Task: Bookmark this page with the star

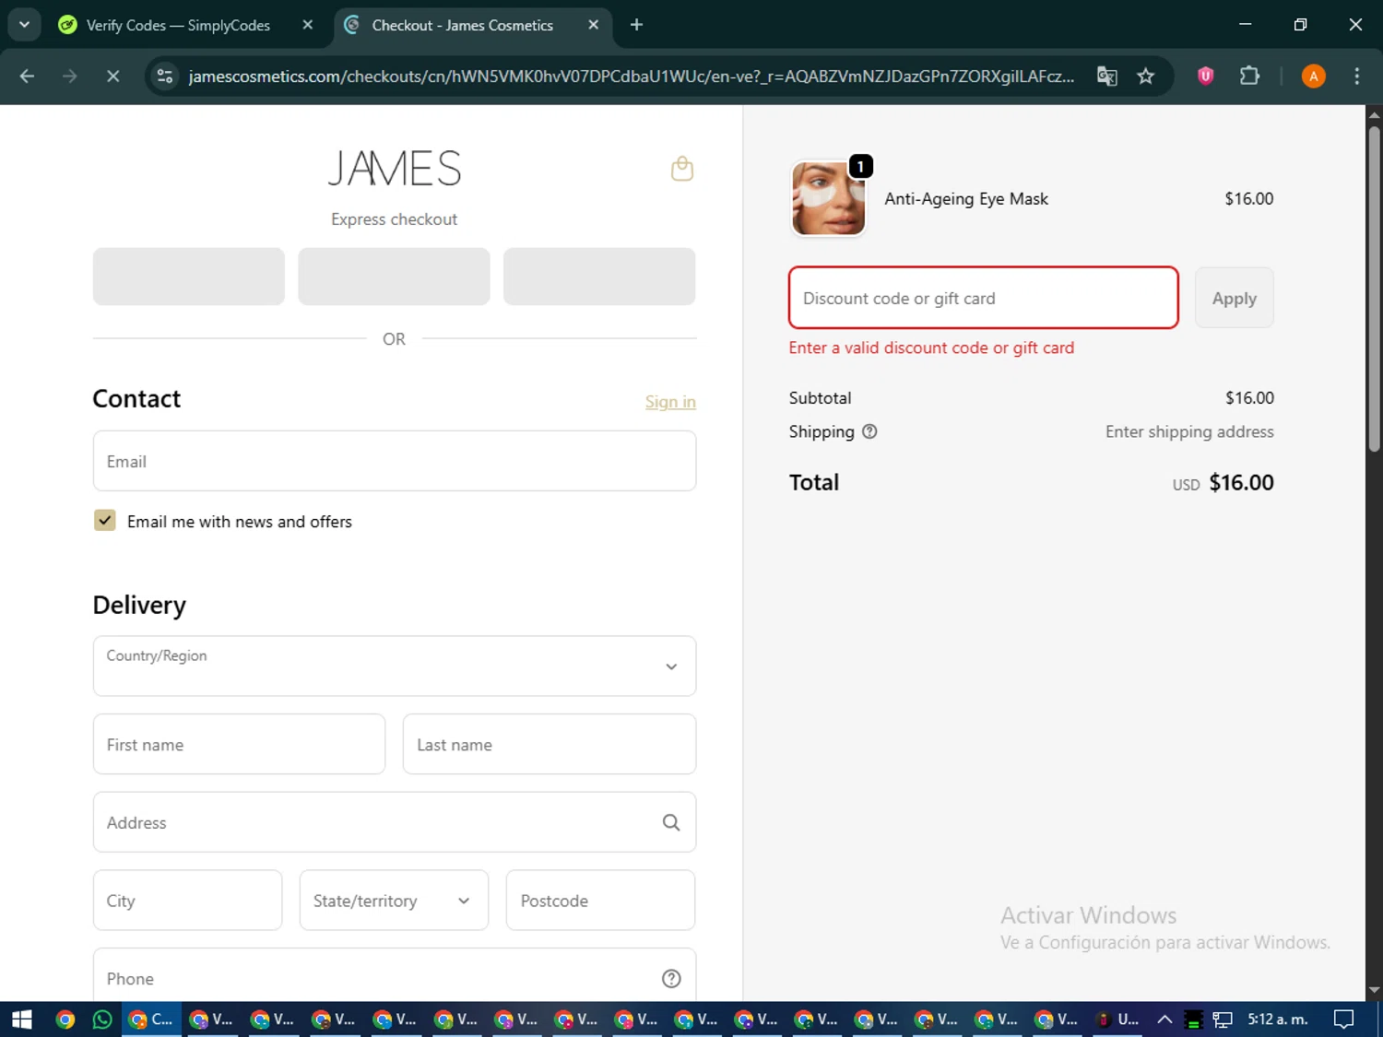Action: click(x=1146, y=77)
